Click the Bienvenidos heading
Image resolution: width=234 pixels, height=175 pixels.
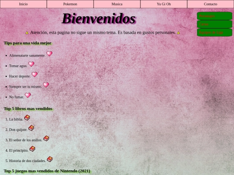pos(99,19)
